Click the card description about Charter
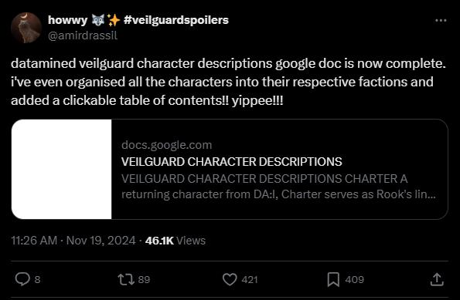This screenshot has width=460, height=300. 278,187
